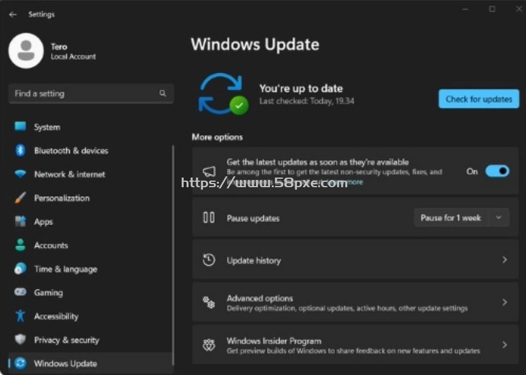Screen dimensions: 526x375
Task: Open System settings category
Action: coord(90,126)
